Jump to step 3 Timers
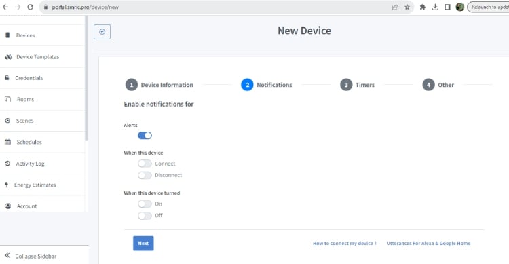 [358, 85]
